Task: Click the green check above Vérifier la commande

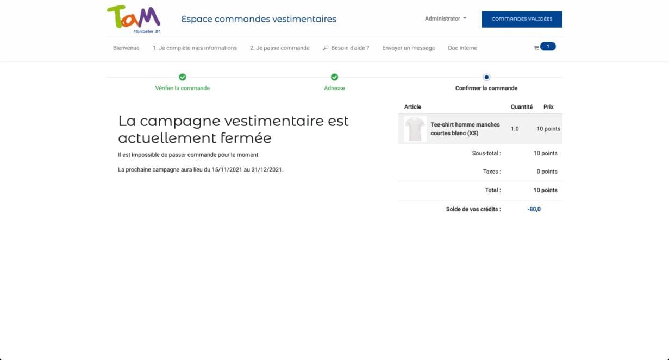Action: coord(183,77)
